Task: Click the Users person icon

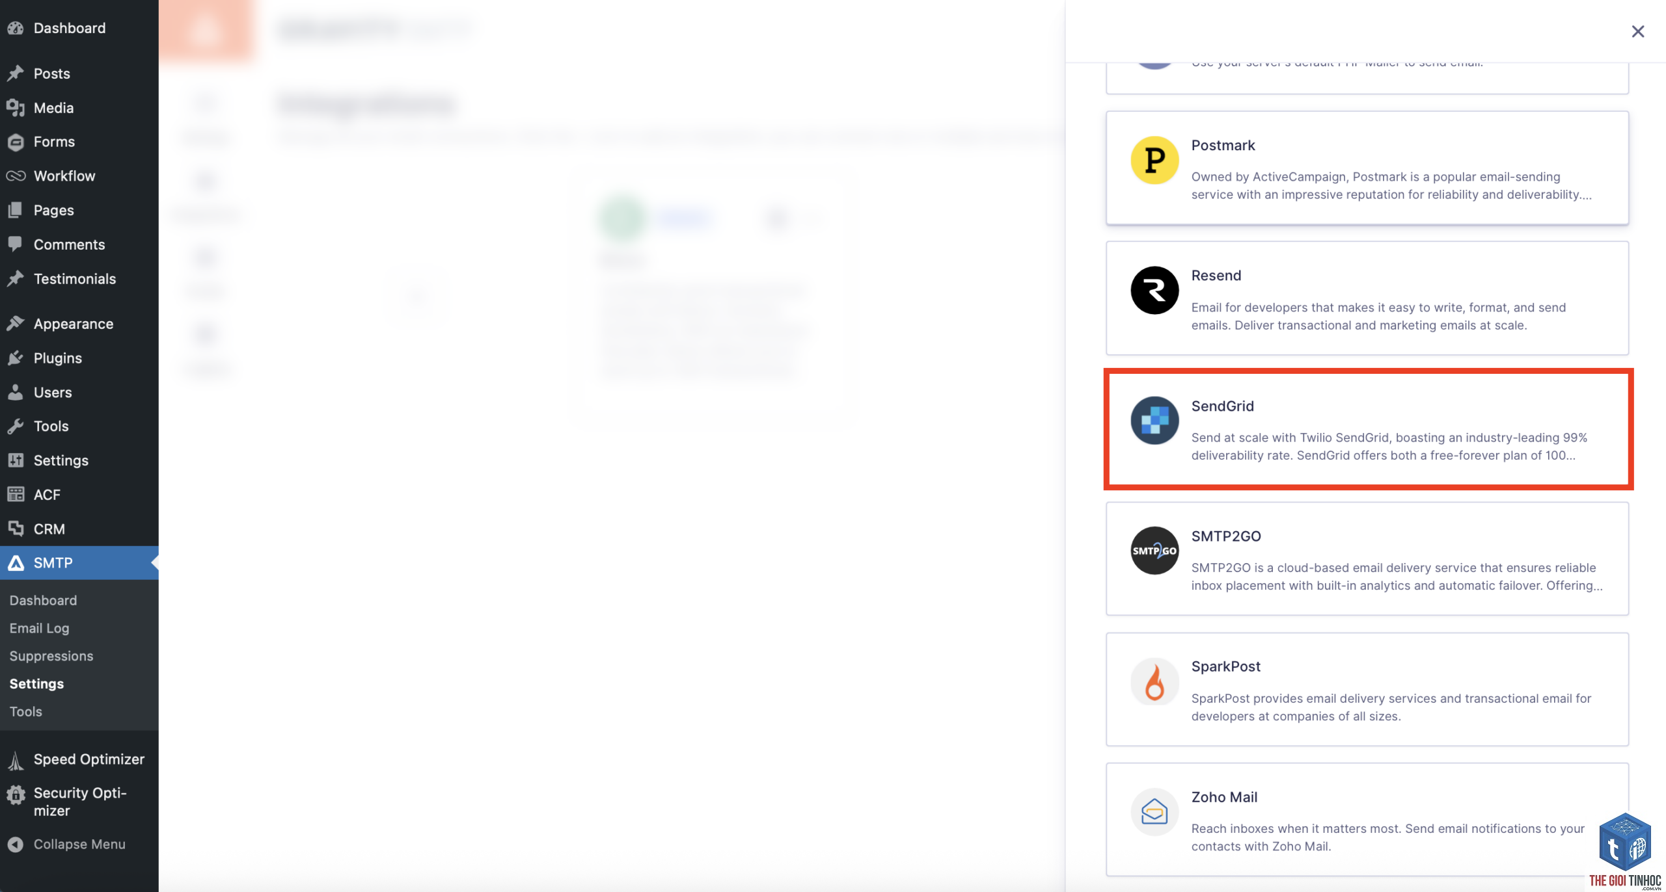Action: click(x=16, y=392)
